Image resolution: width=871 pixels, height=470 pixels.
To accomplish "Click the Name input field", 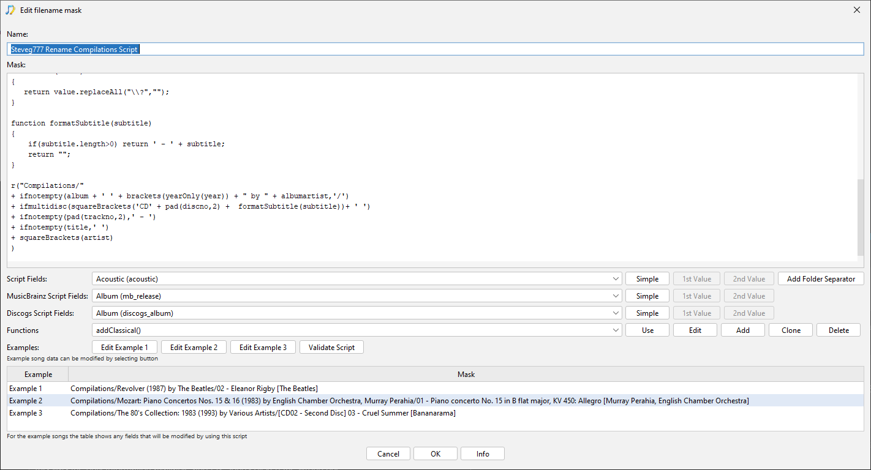I will tap(435, 50).
